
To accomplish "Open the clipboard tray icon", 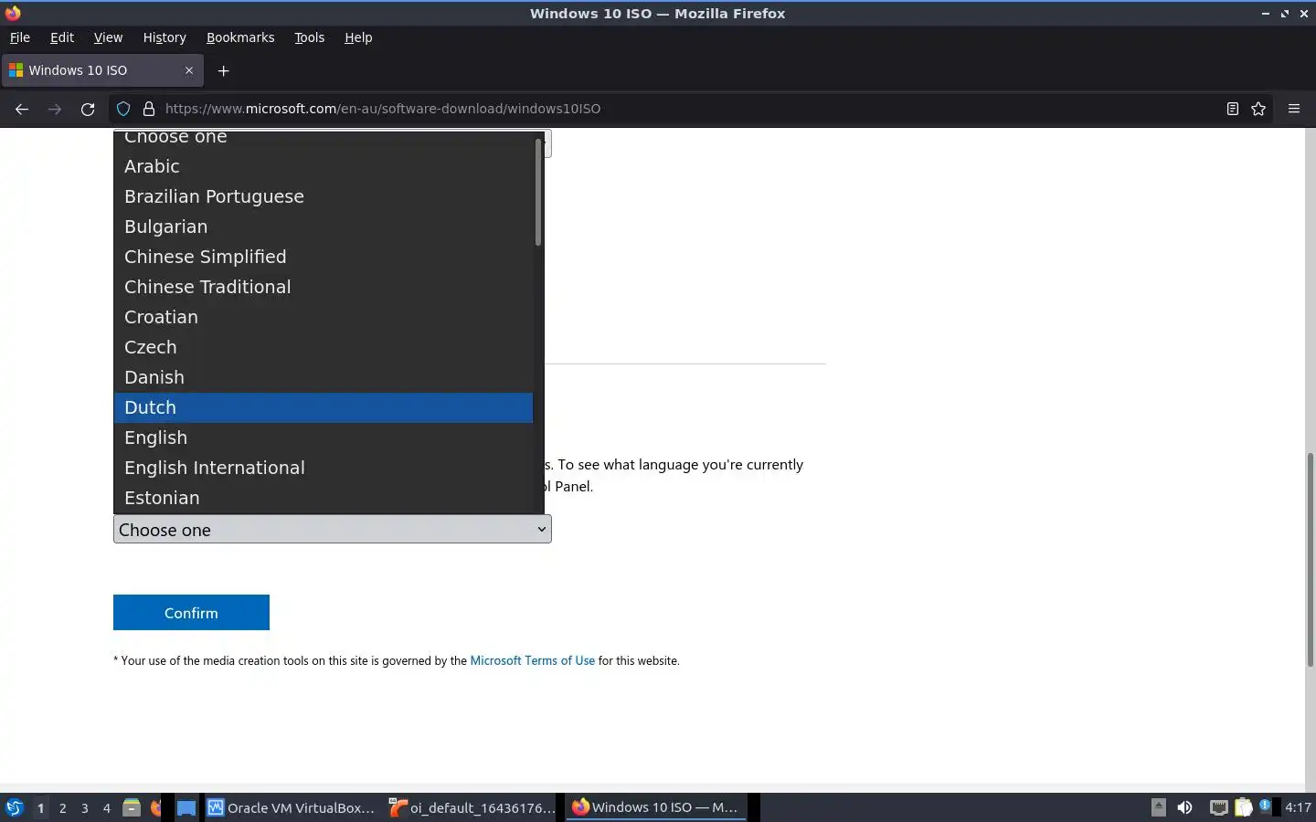I will (1244, 807).
